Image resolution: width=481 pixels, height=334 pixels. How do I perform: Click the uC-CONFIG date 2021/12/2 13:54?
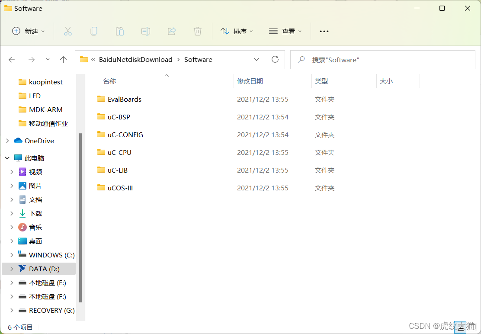263,135
